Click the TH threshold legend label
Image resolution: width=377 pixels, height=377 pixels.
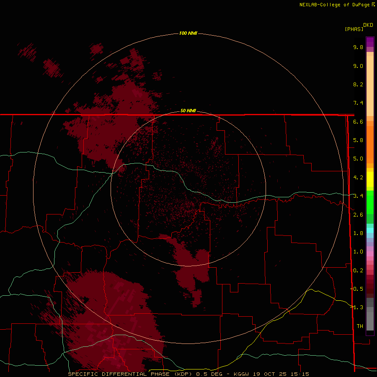(360, 326)
